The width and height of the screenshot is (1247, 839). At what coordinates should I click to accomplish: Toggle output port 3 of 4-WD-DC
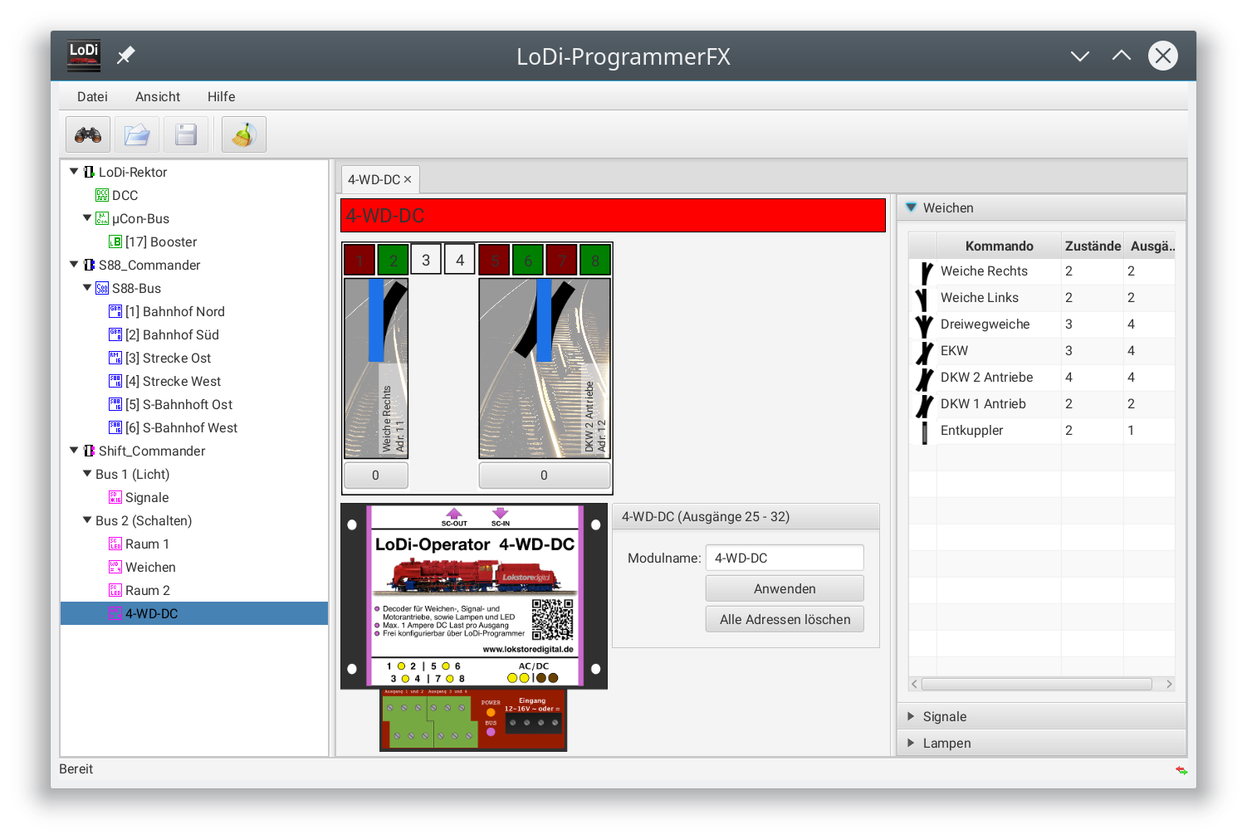click(x=426, y=258)
